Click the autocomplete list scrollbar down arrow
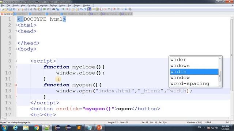 (220, 85)
